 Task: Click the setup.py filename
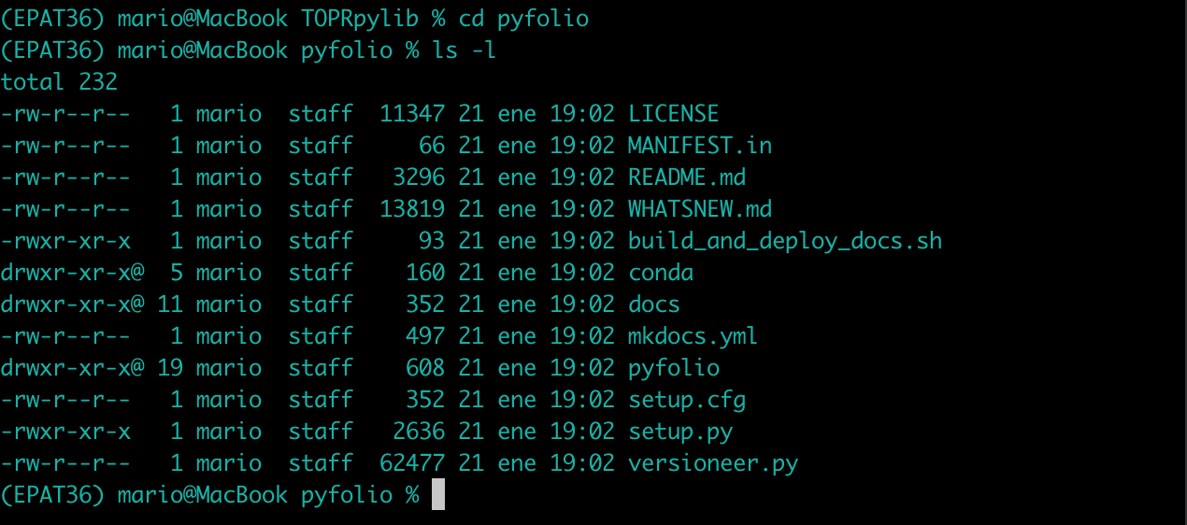tap(679, 432)
